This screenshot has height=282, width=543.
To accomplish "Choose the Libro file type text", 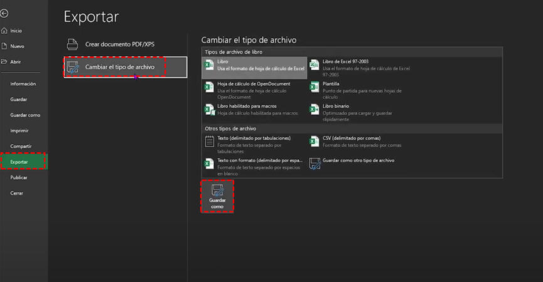I will click(223, 61).
